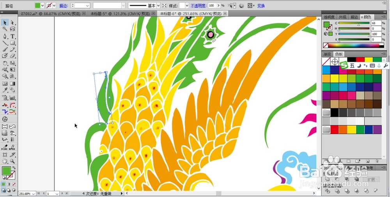
Task: Select the Paintbrush tool
Action: point(5,49)
